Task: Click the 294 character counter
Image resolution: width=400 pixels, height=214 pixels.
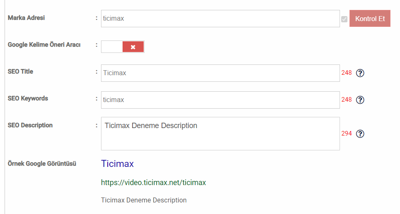Action: [x=347, y=134]
